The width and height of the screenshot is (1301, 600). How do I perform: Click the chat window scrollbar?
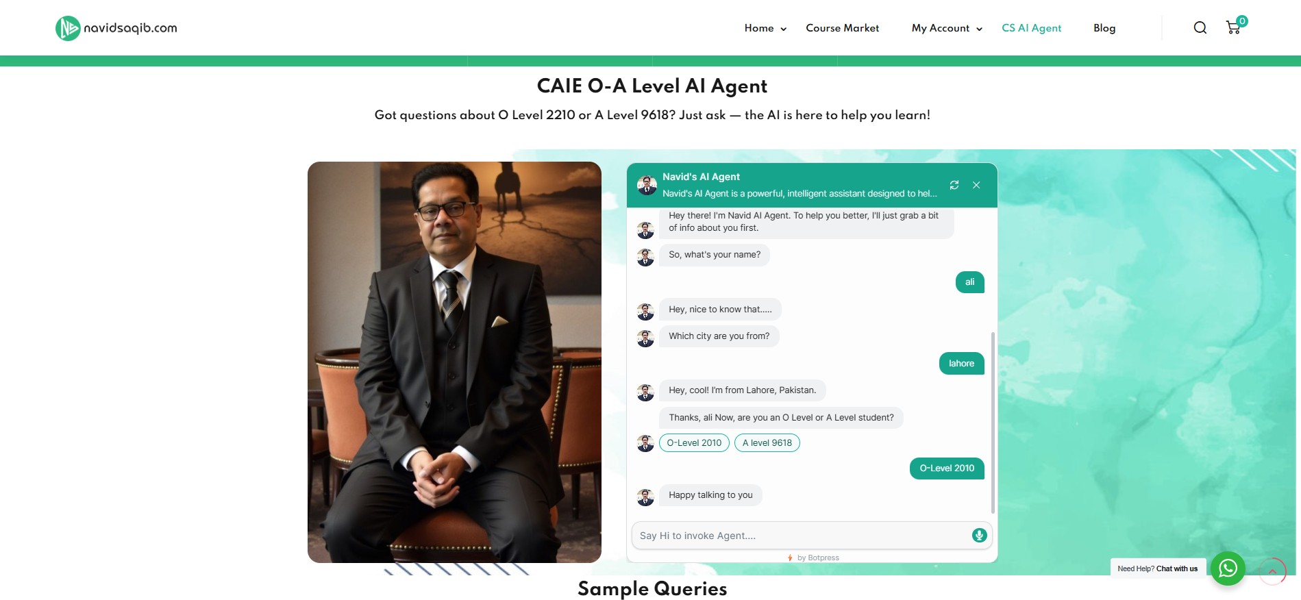click(993, 423)
